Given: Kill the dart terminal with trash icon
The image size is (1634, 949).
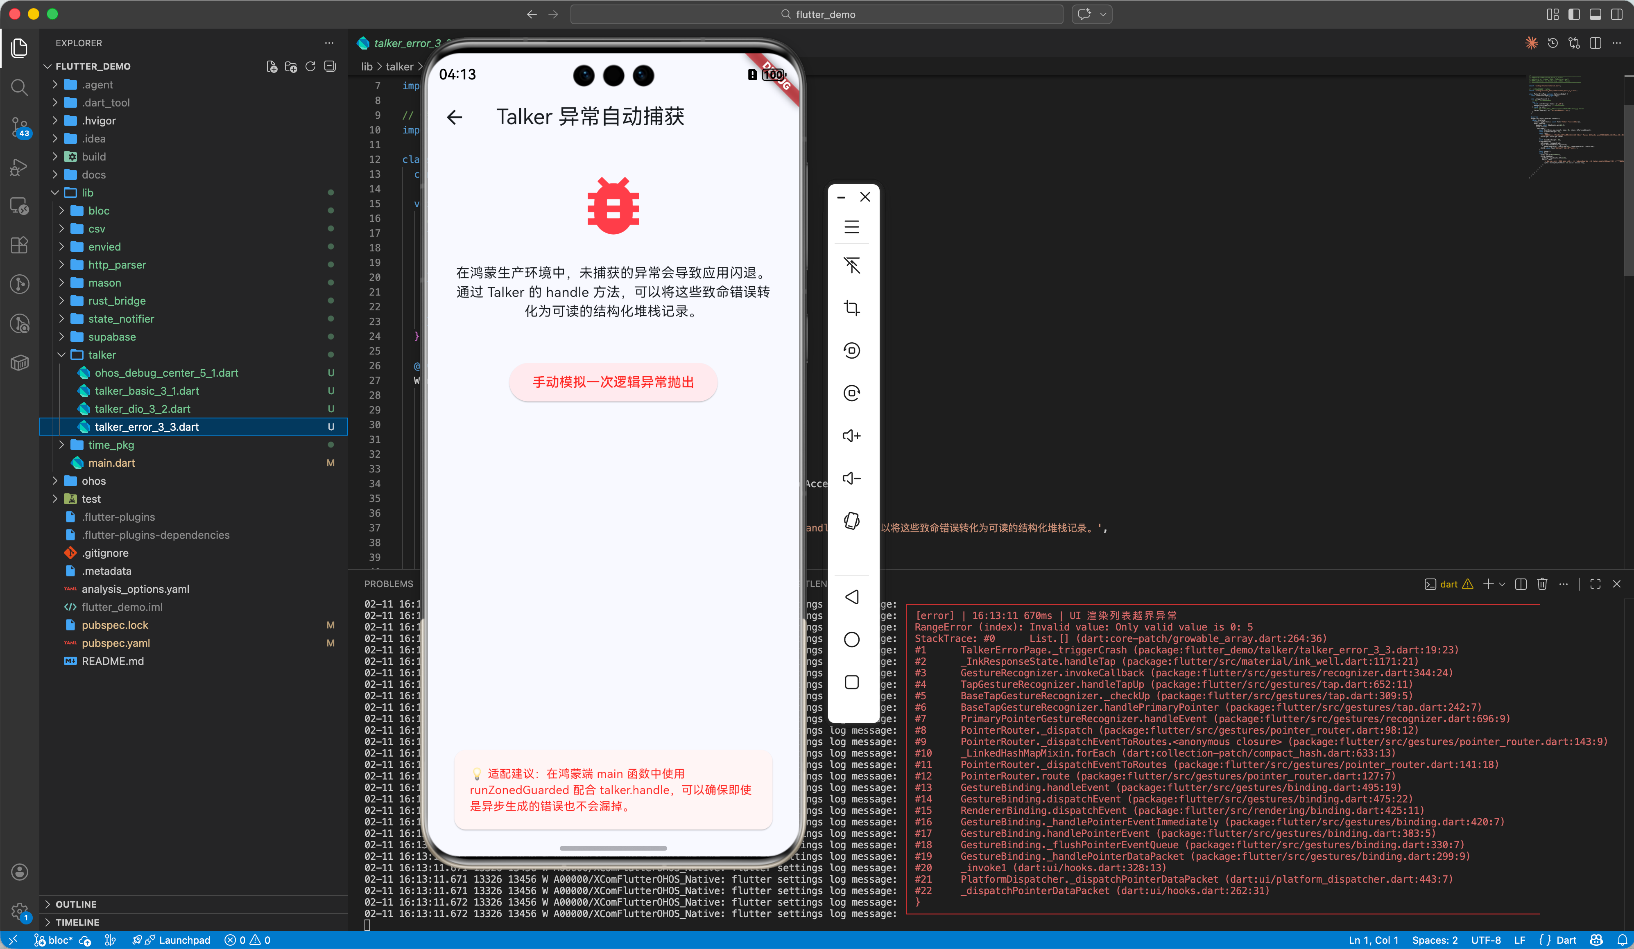Looking at the screenshot, I should pyautogui.click(x=1542, y=584).
